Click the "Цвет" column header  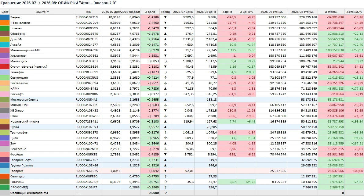[x=5, y=12]
